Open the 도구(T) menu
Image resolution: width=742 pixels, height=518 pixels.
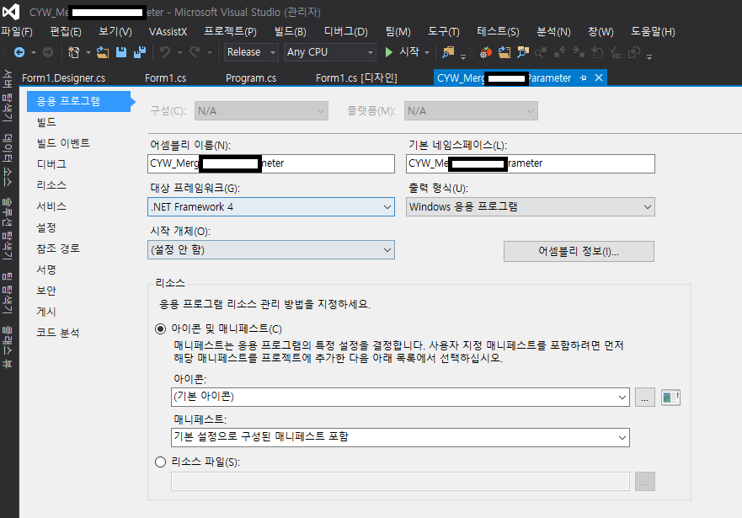[443, 32]
